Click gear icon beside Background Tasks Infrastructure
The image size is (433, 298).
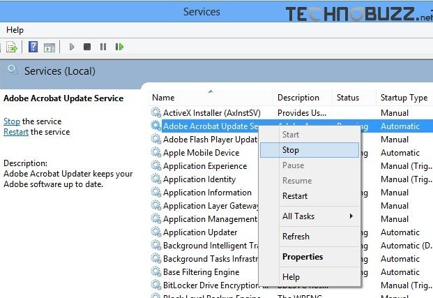[156, 258]
